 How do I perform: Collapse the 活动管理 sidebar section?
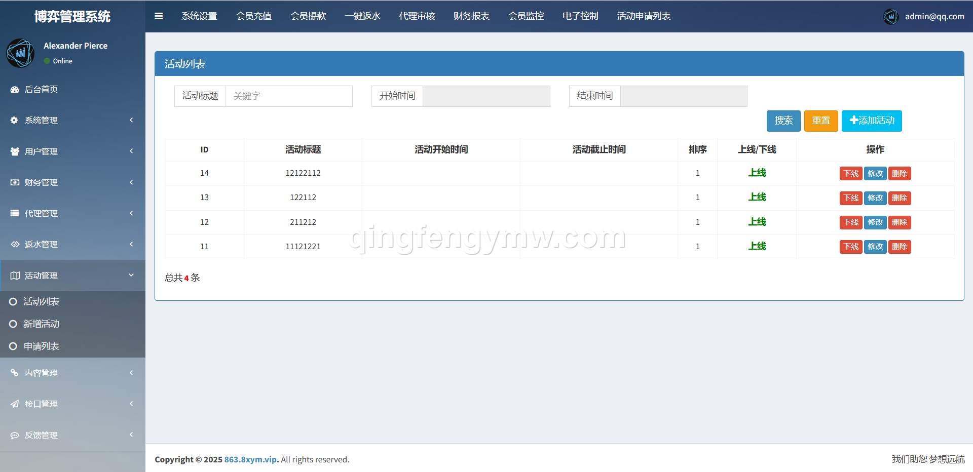131,276
